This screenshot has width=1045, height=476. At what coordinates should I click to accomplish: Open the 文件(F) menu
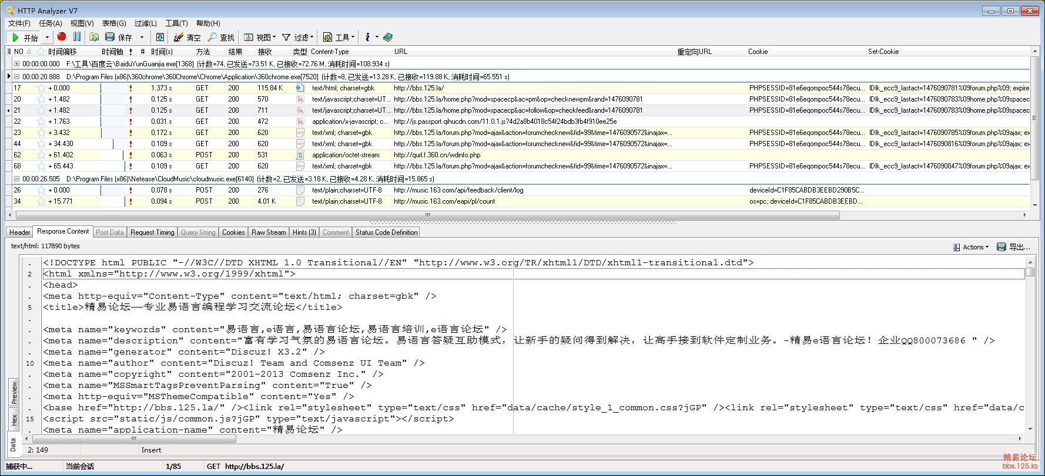(x=19, y=23)
